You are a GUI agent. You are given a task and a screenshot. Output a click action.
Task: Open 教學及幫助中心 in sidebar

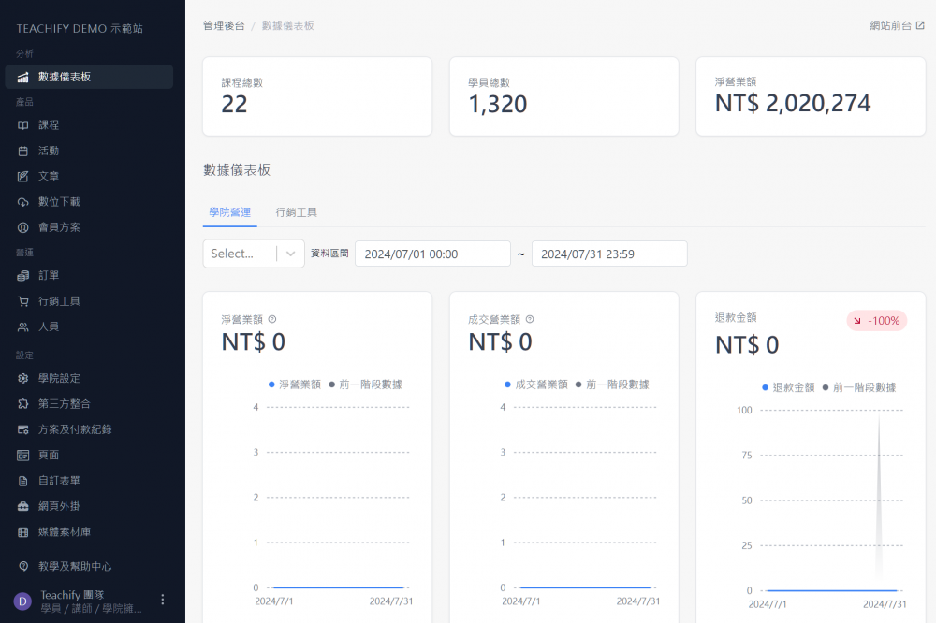click(75, 567)
